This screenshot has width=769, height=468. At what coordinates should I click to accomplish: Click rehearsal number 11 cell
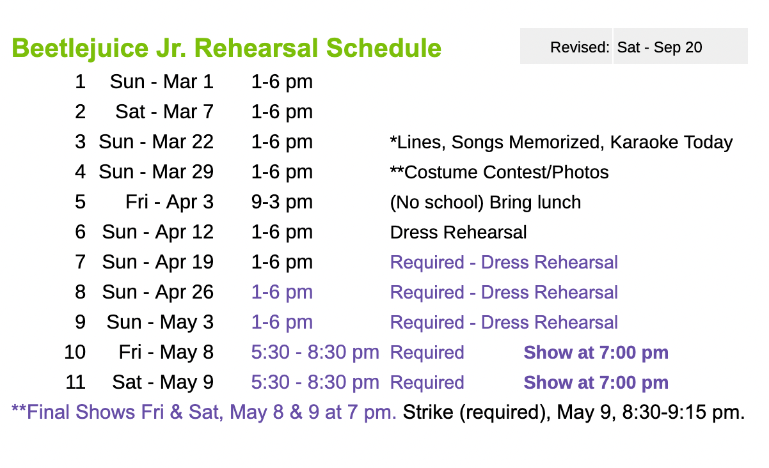click(75, 382)
